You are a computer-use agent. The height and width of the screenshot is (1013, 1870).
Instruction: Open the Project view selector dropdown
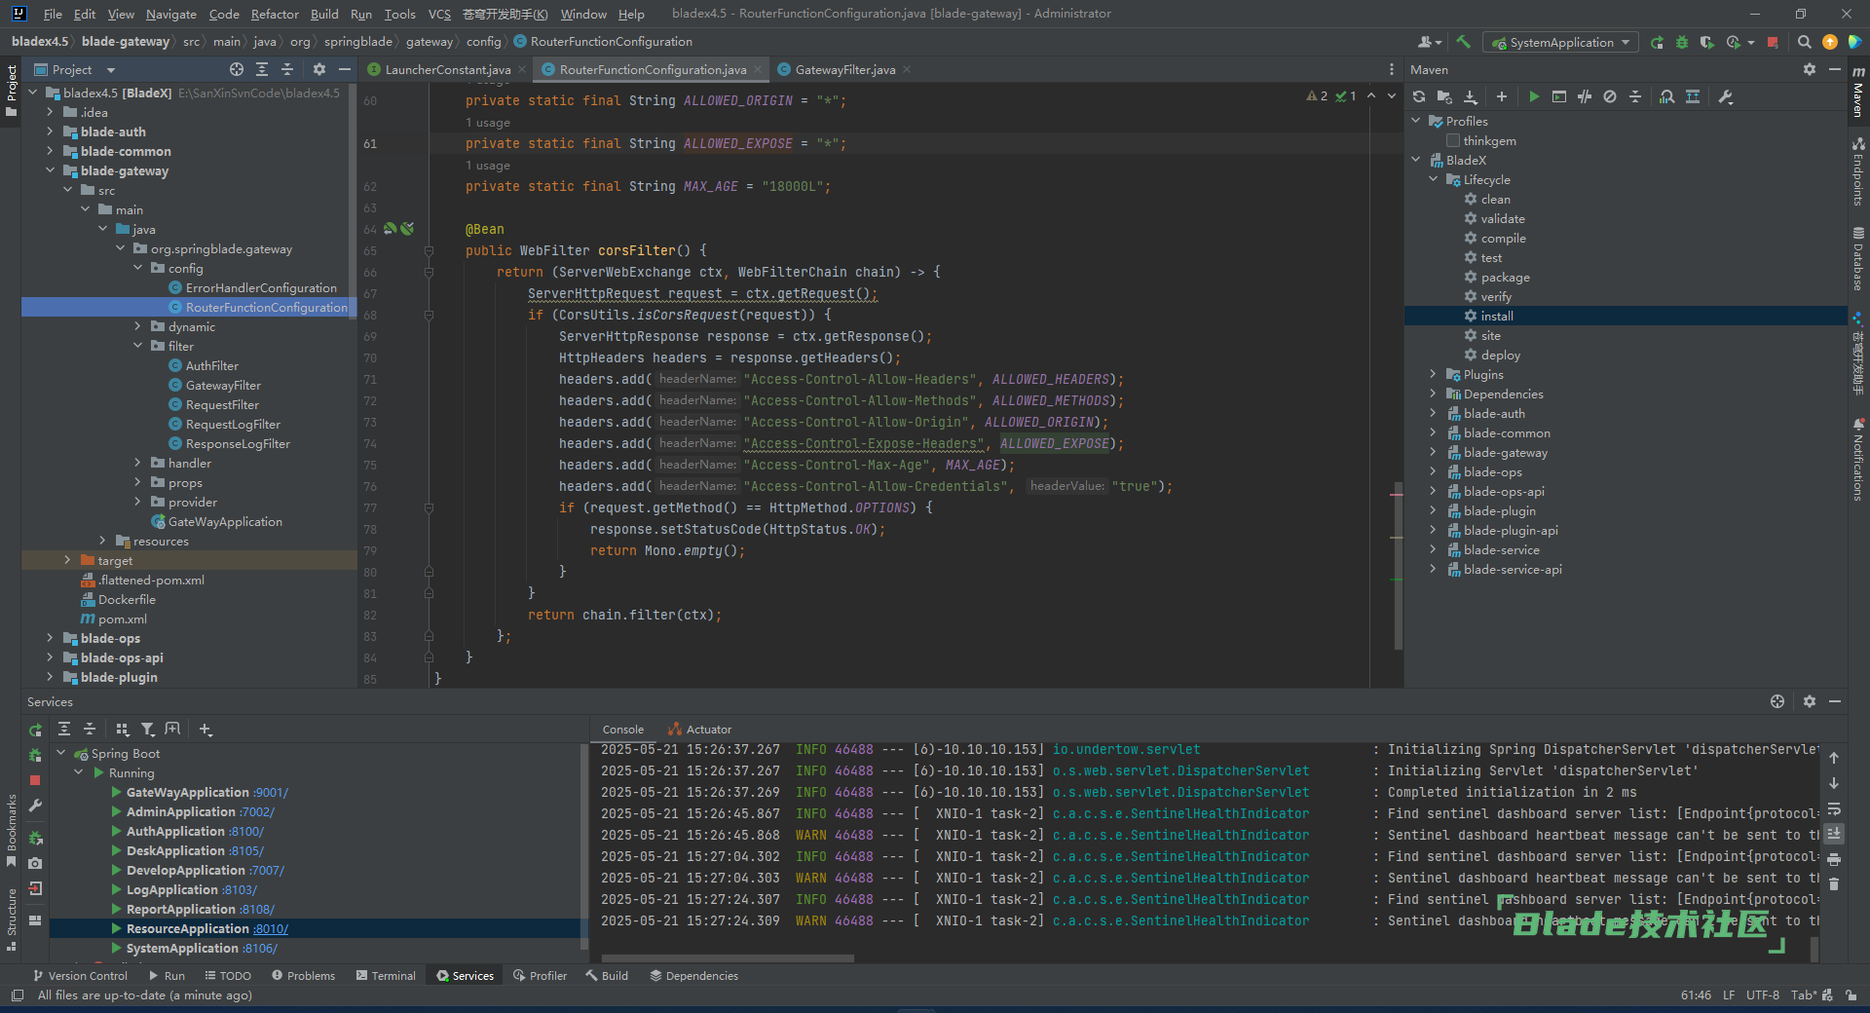point(75,69)
